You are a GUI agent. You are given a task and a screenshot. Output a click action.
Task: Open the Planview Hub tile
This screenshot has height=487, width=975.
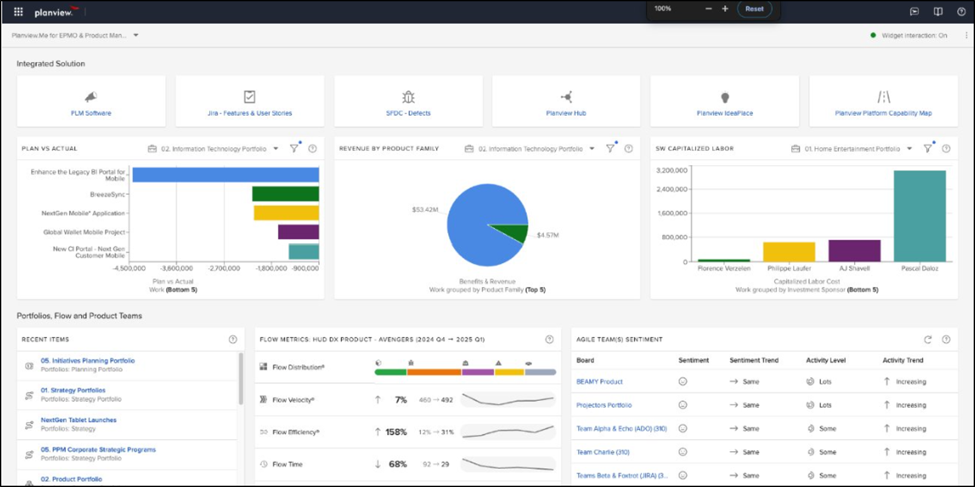(566, 101)
